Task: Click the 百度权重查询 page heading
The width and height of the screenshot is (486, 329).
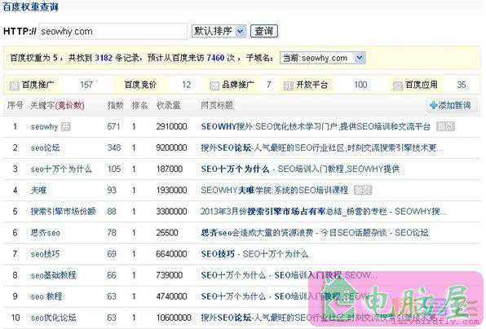Action: [30, 7]
